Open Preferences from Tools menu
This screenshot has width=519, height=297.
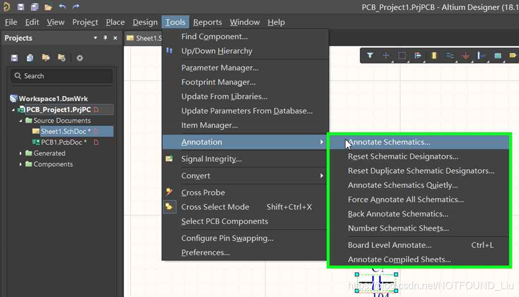pos(245,252)
